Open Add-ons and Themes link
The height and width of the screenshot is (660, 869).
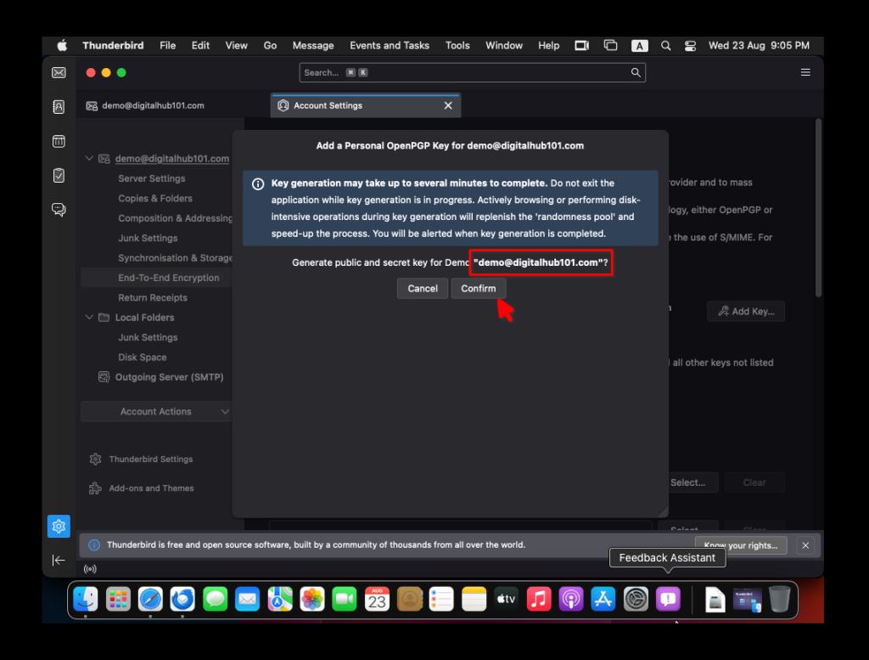[142, 488]
